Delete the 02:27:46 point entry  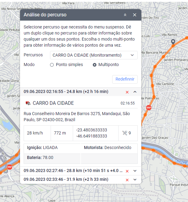click(127, 171)
